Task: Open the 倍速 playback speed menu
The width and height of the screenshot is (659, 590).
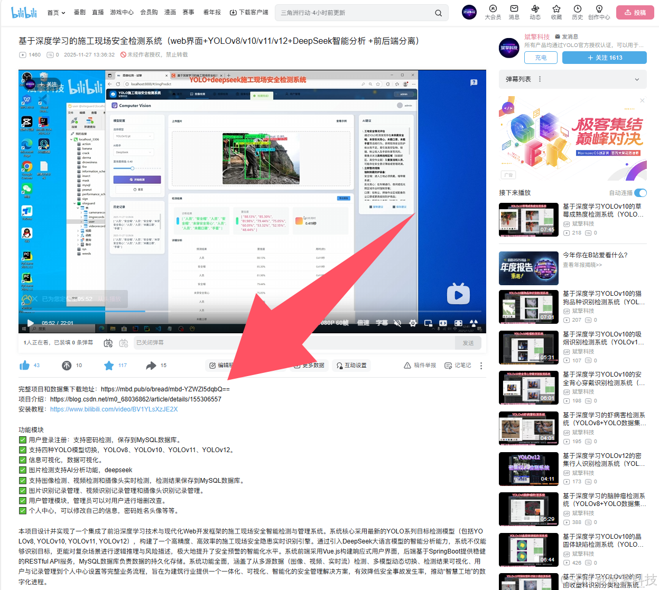Action: click(363, 323)
